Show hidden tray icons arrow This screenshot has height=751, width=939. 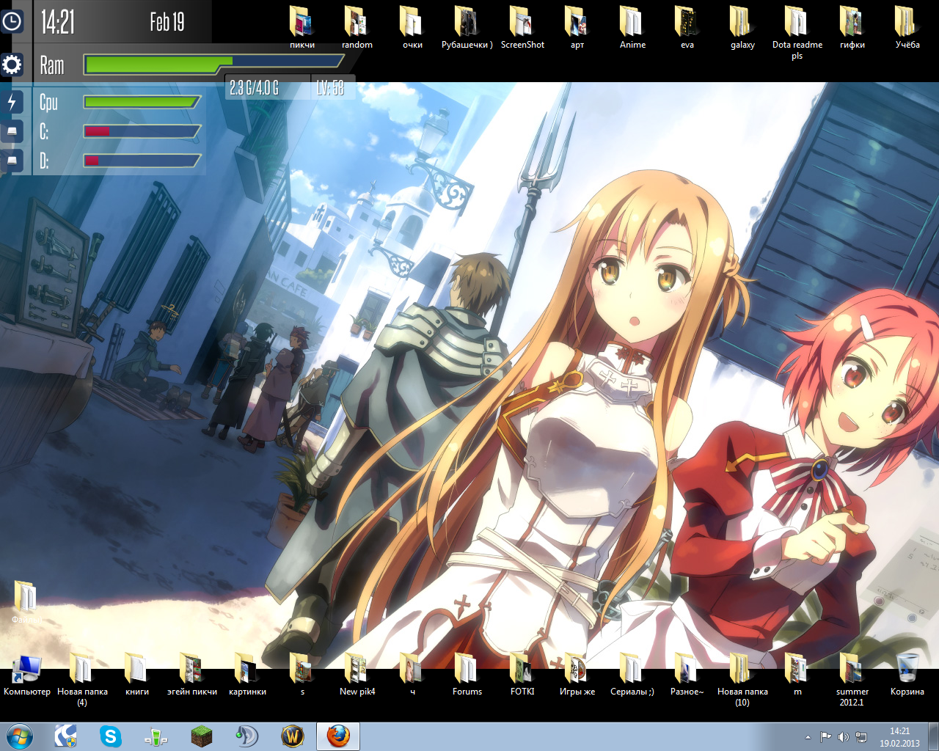pos(808,737)
